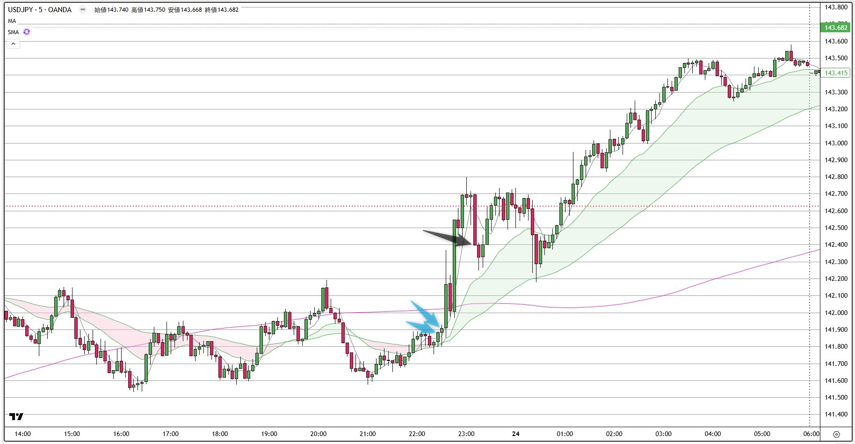855x444 pixels.
Task: Click the 142.700 price axis label
Action: click(836, 193)
